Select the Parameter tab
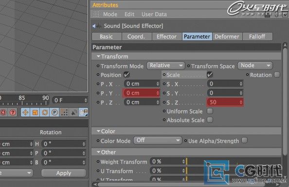 pos(197,36)
